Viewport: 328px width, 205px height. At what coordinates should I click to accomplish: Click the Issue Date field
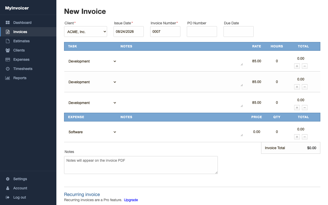(129, 32)
